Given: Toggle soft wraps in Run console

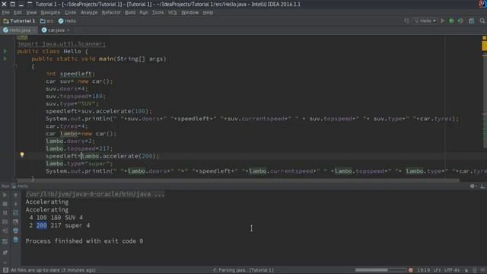Looking at the screenshot, I should pyautogui.click(x=15, y=213).
